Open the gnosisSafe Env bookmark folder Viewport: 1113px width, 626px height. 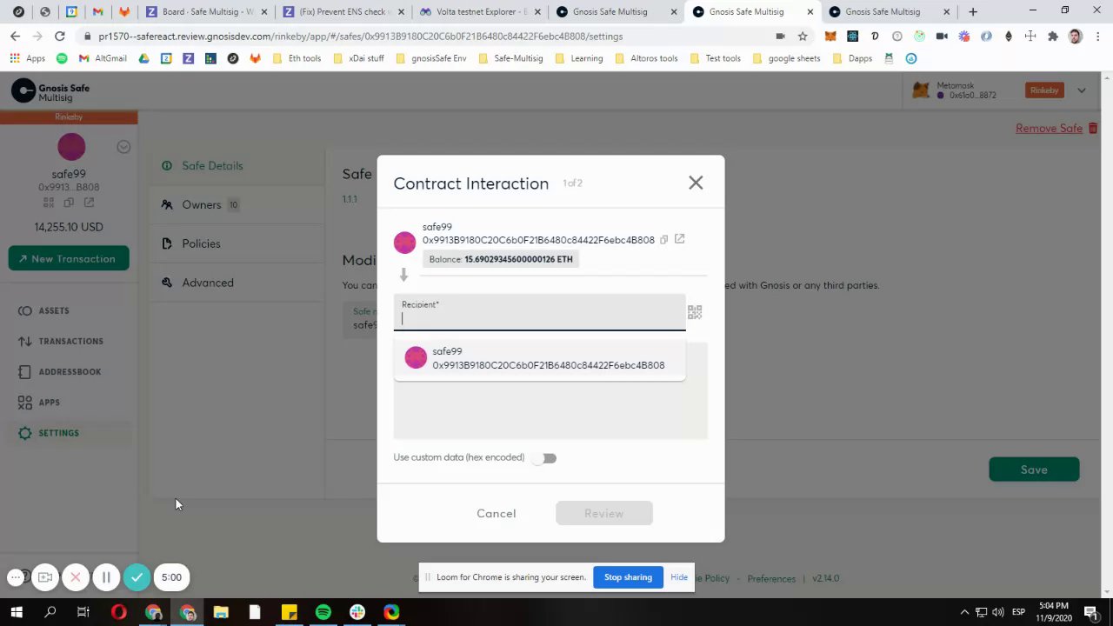tap(430, 58)
